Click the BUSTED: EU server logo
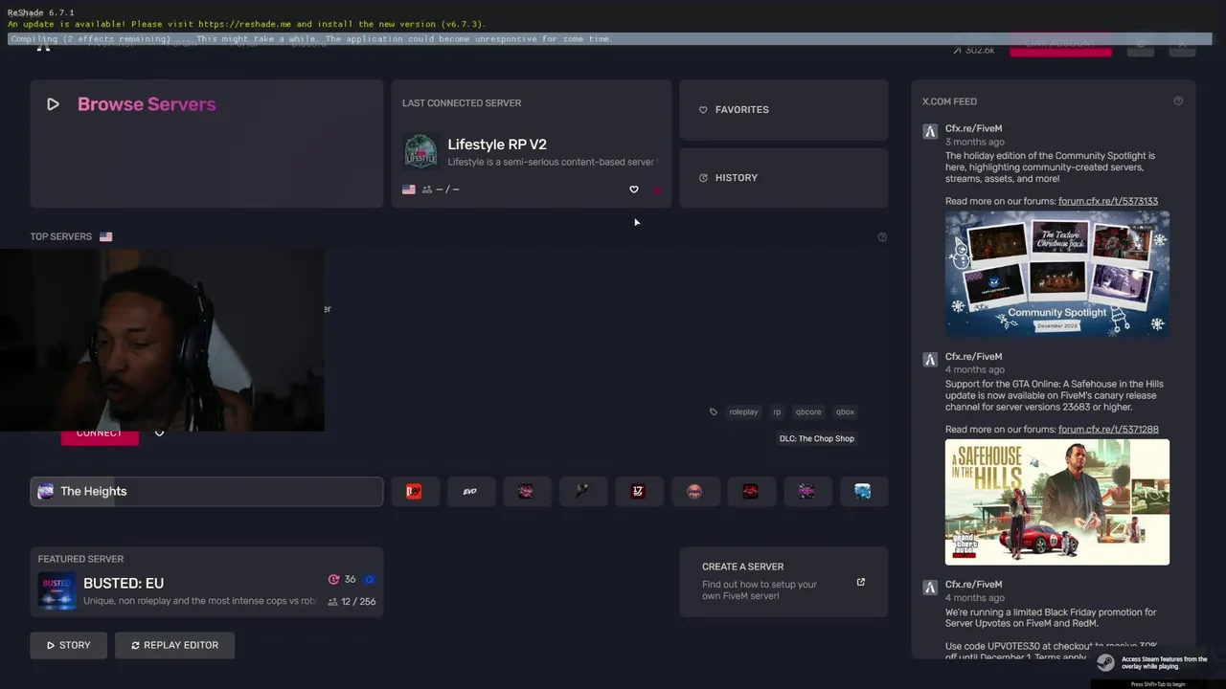This screenshot has height=689, width=1226. (x=57, y=590)
